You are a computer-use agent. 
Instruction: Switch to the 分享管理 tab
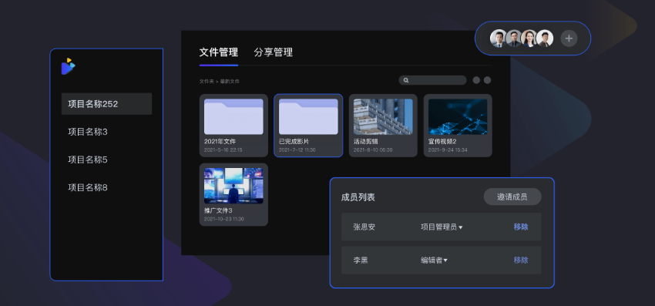pos(274,52)
